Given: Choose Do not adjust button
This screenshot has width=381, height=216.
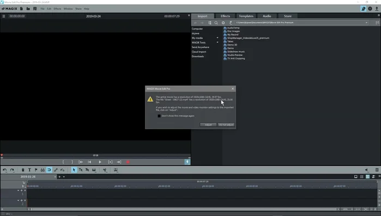Looking at the screenshot, I should click(226, 125).
